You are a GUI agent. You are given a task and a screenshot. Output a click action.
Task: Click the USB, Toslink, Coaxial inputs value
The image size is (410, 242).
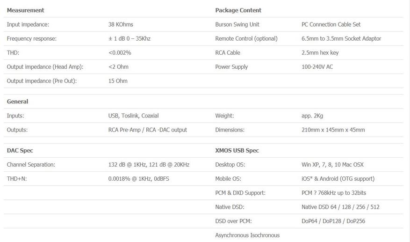(133, 116)
